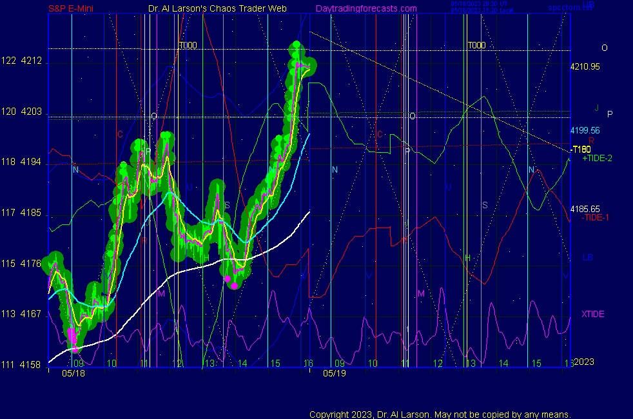This screenshot has height=419, width=633.
Task: Click the white "P" label right of green "J"
Action: pos(610,114)
